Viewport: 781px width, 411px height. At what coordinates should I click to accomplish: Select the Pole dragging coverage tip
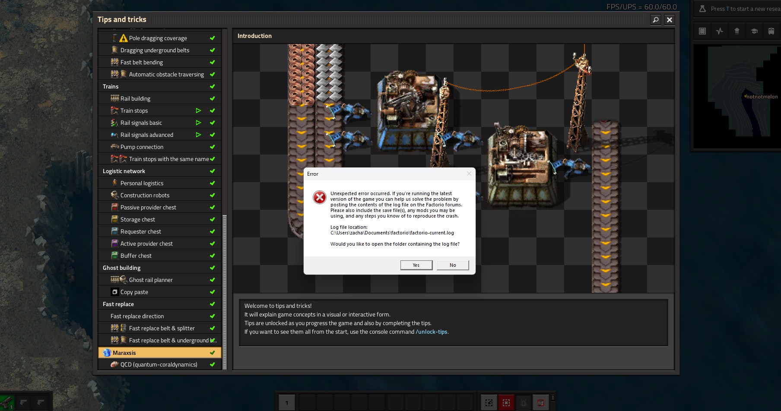click(x=160, y=38)
